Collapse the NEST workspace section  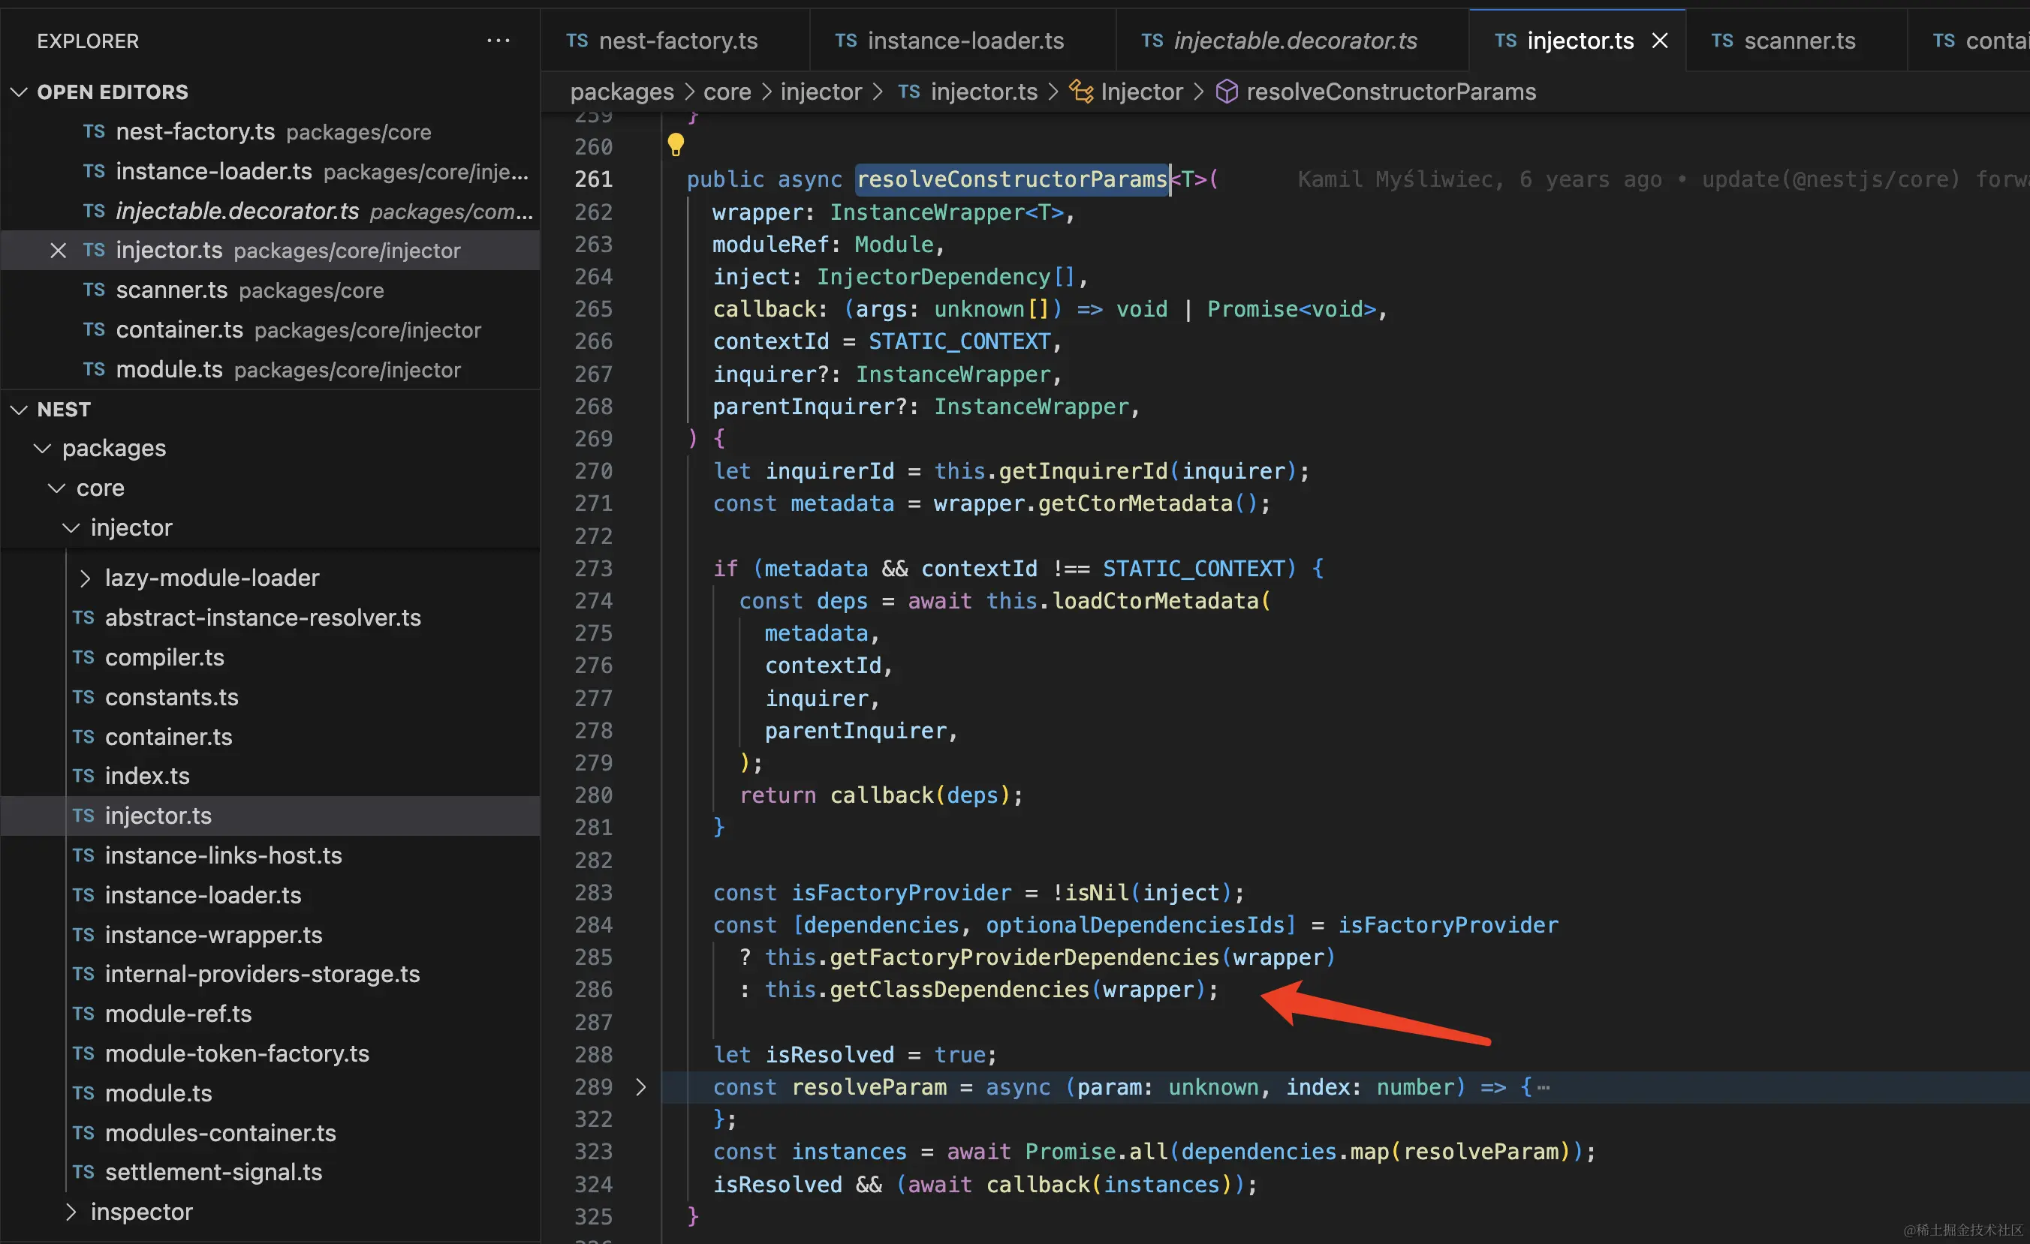point(19,409)
